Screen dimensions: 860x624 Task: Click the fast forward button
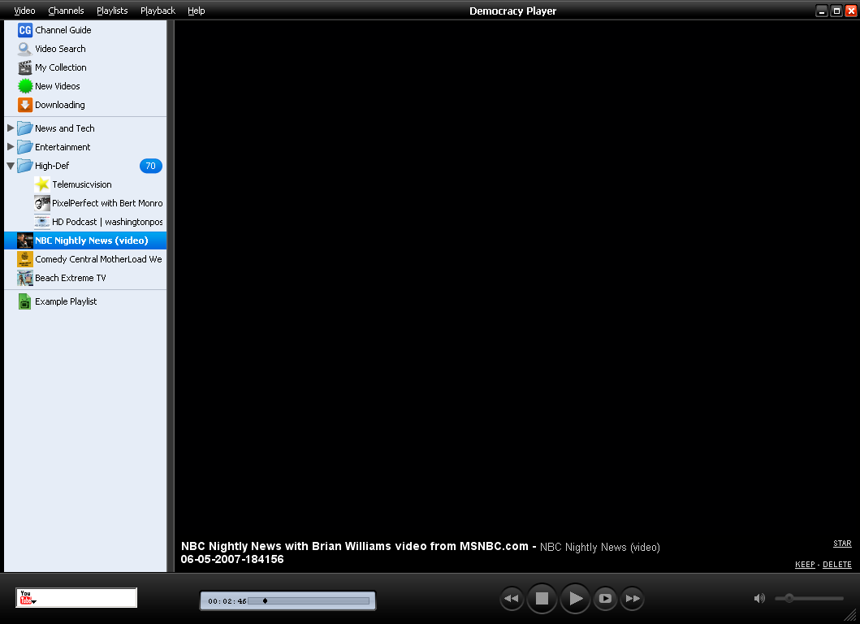click(633, 598)
